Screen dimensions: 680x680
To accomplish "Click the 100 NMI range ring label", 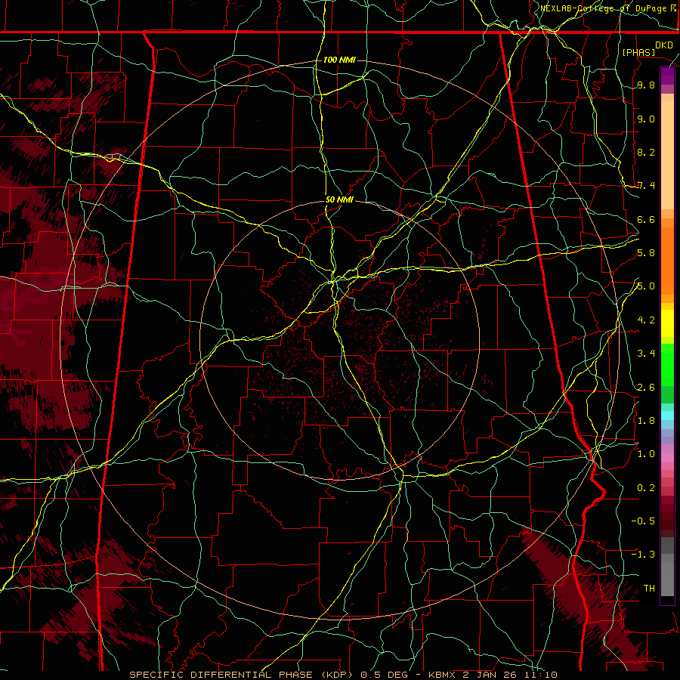I will (339, 60).
